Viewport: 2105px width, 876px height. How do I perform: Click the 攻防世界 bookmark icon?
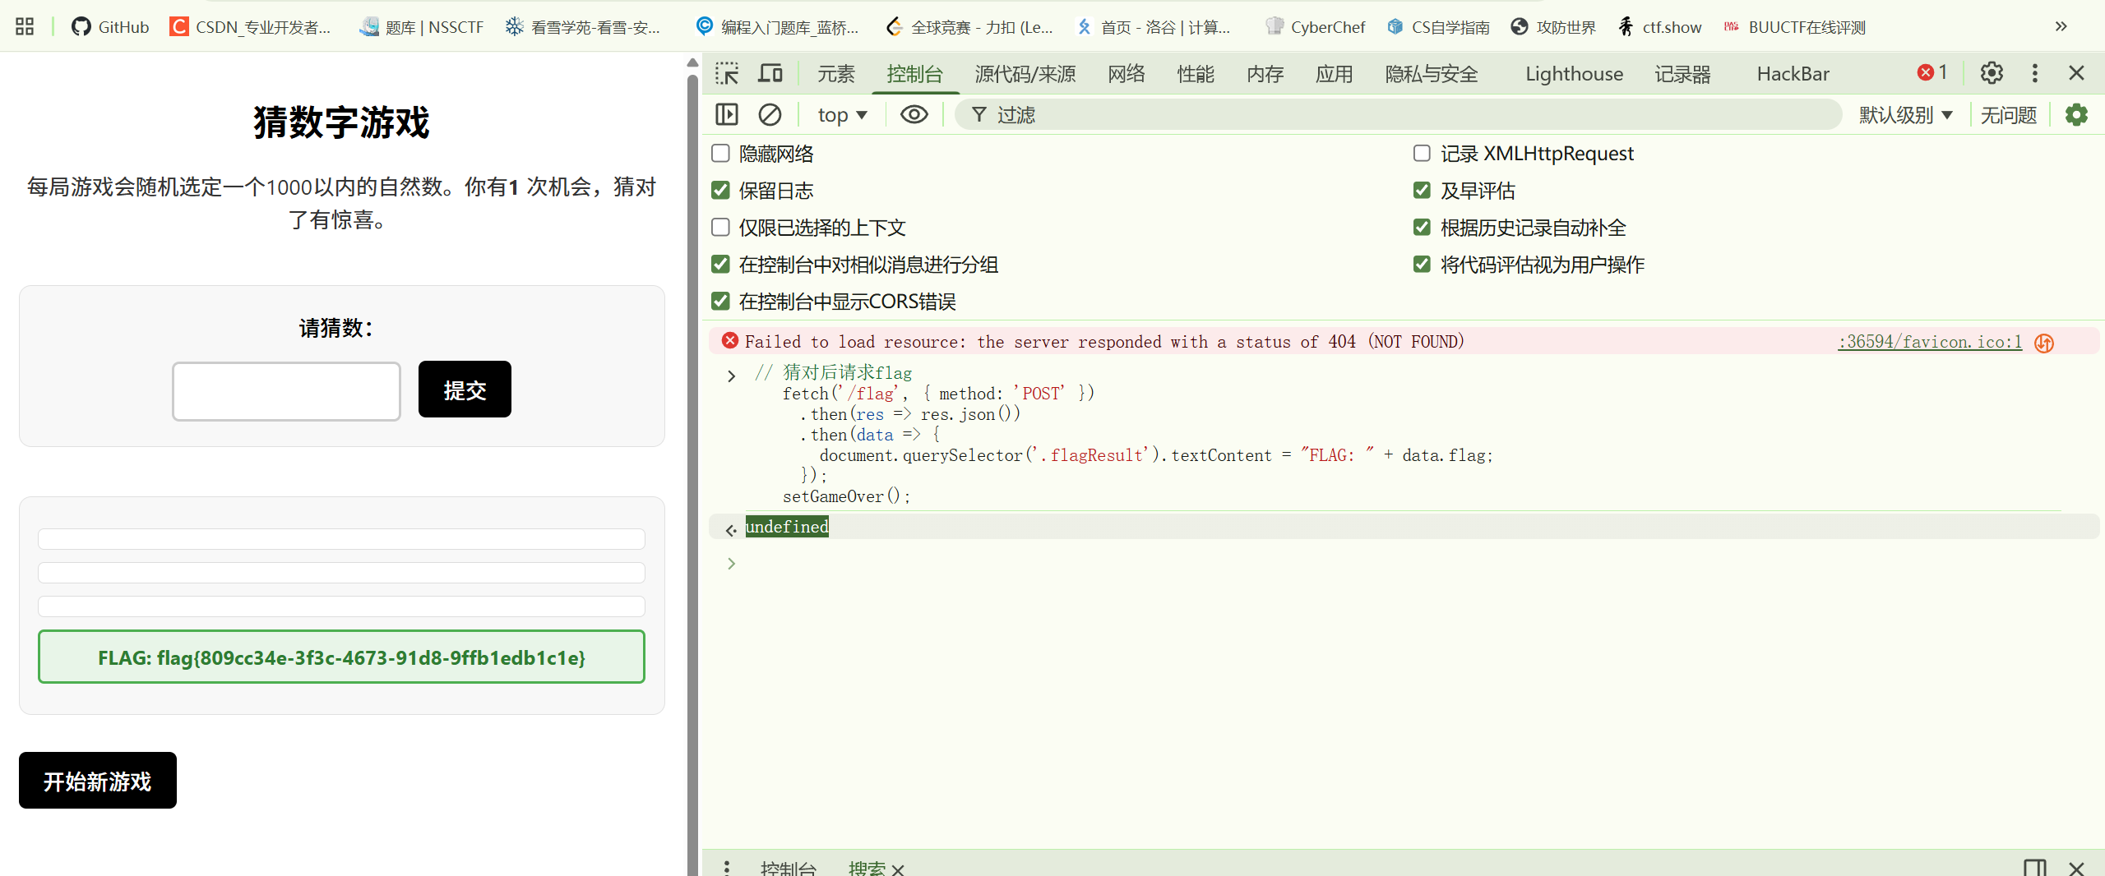pyautogui.click(x=1520, y=27)
